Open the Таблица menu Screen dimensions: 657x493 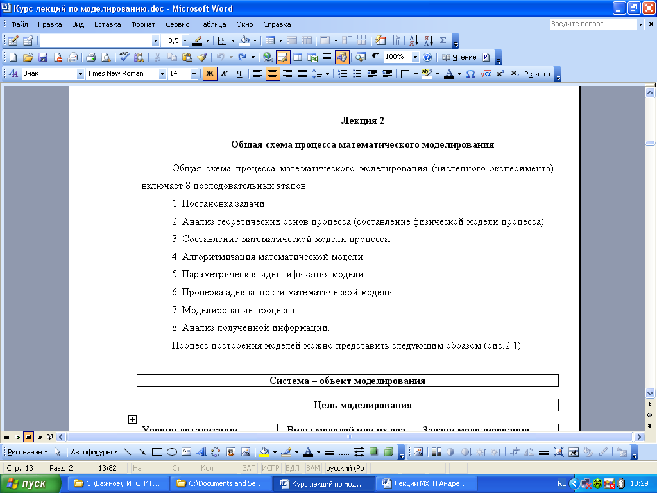(212, 24)
